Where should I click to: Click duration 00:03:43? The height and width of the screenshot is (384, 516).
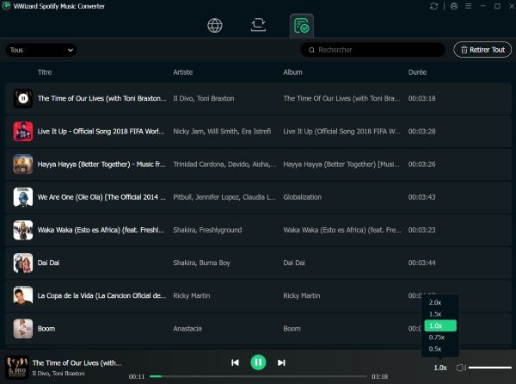point(421,197)
